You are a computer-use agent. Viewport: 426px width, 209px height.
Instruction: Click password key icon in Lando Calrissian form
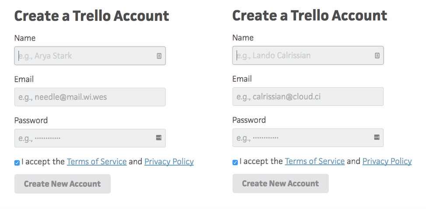[x=377, y=137]
